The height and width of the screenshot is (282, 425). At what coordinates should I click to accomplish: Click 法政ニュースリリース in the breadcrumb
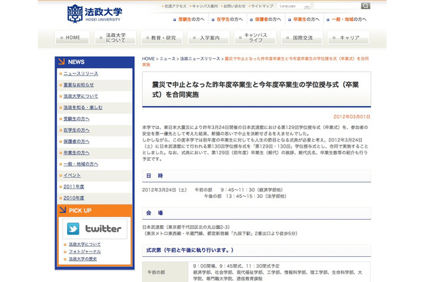pyautogui.click(x=200, y=59)
